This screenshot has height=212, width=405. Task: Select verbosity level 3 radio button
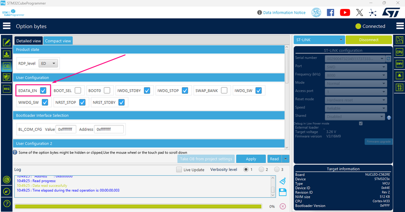click(276, 169)
